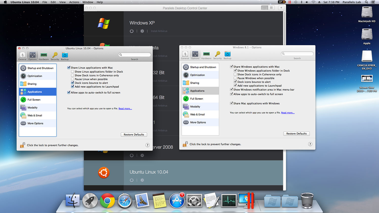Click search field in Ubuntu Options window
The height and width of the screenshot is (213, 379).
[135, 55]
